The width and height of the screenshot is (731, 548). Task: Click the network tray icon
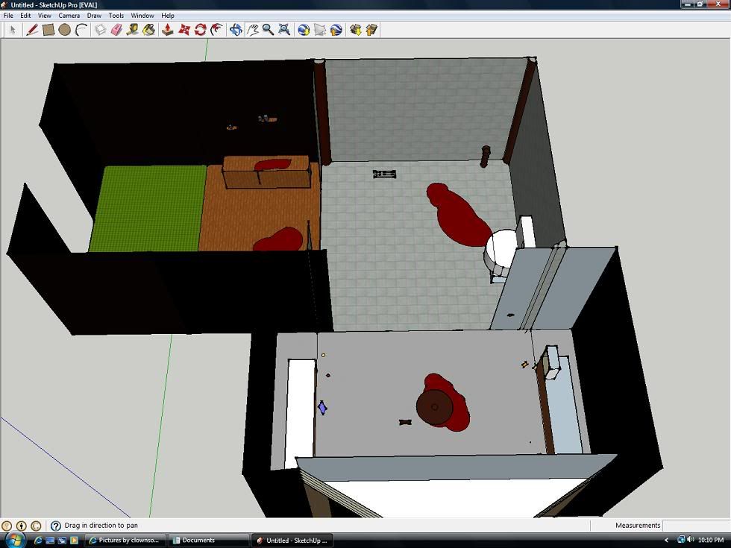pyautogui.click(x=680, y=540)
